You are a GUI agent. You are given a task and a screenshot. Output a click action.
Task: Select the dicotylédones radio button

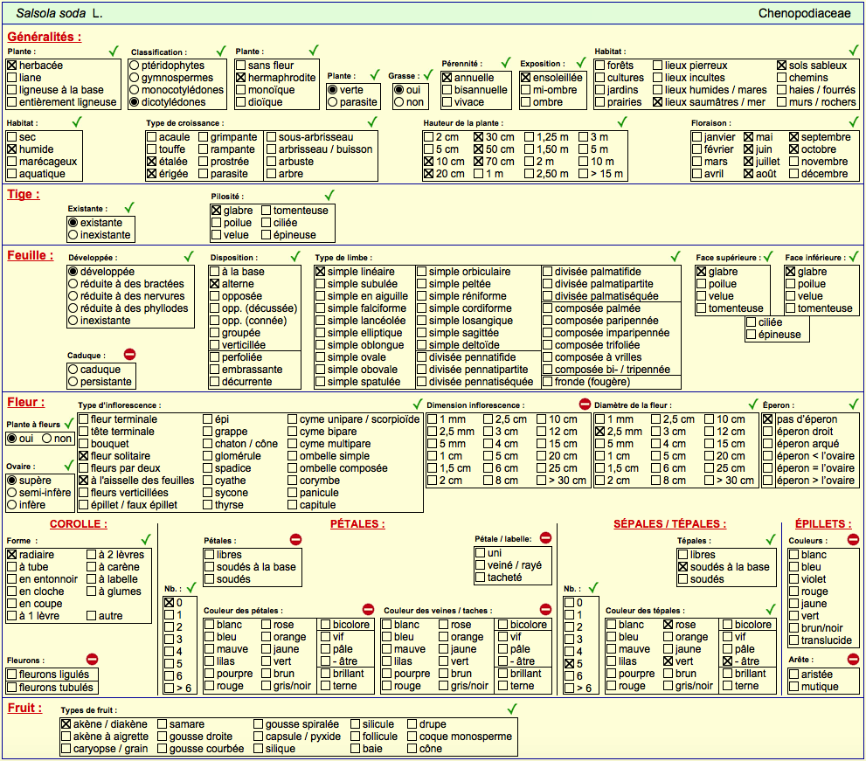[135, 102]
